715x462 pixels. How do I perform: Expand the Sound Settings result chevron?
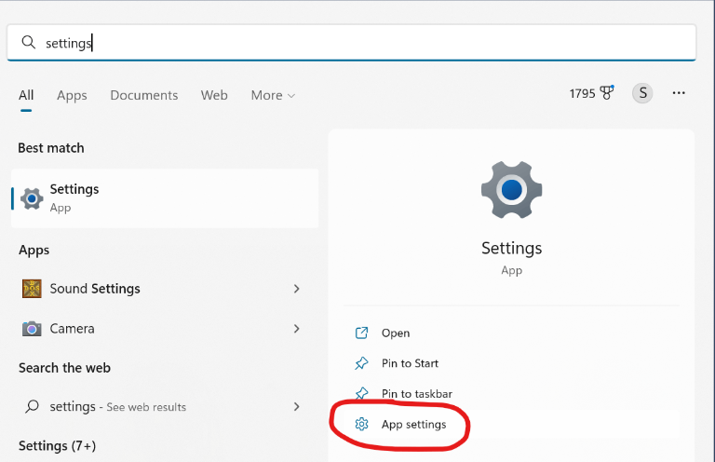296,289
